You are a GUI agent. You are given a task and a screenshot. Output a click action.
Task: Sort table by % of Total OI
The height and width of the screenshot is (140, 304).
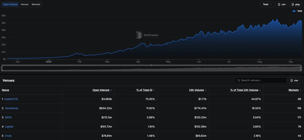[x=144, y=90]
